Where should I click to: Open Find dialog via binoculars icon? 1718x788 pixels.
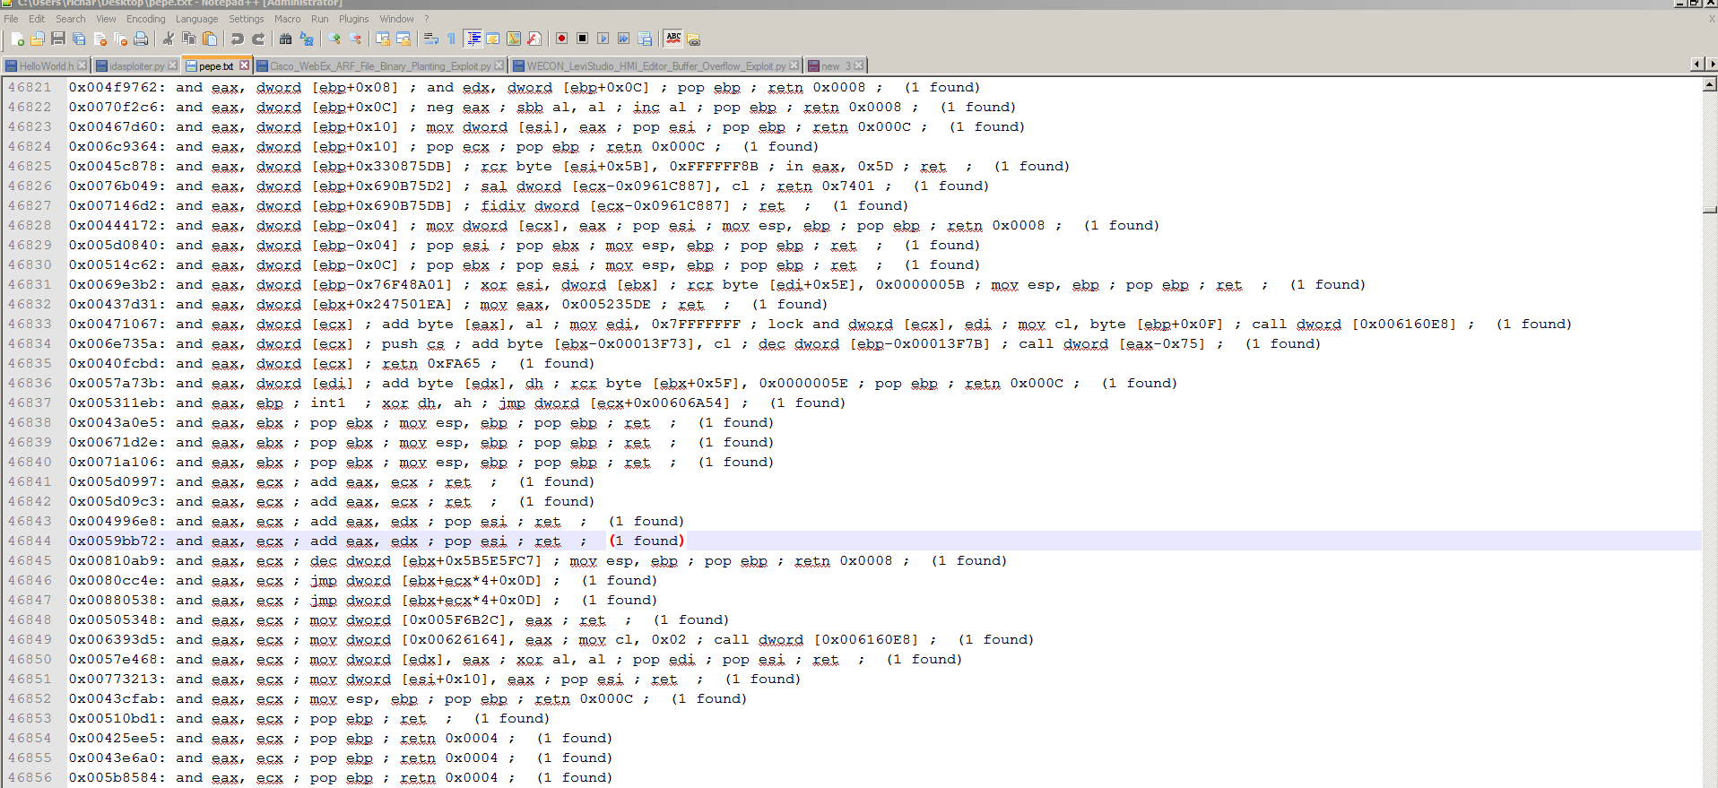point(285,39)
